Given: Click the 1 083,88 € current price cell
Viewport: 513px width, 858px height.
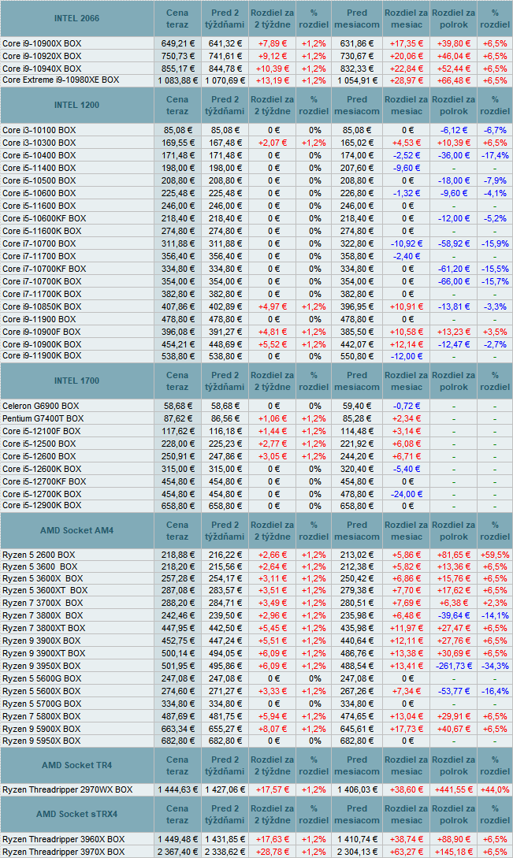Looking at the screenshot, I should tap(177, 80).
